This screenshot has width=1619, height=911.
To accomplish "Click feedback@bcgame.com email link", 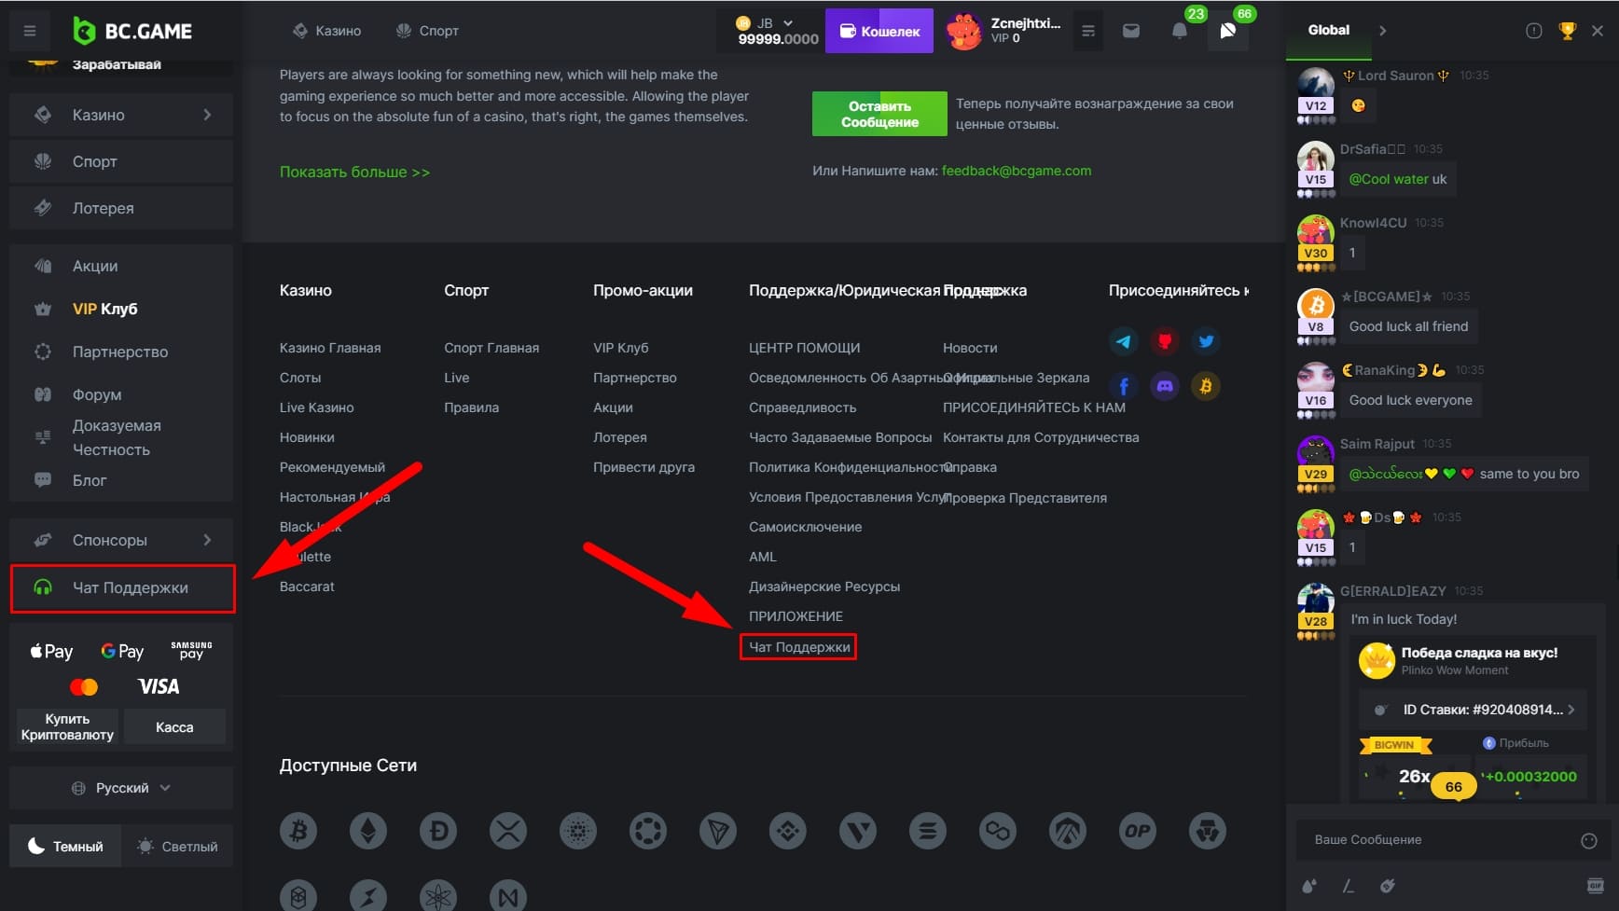I will click(1017, 171).
